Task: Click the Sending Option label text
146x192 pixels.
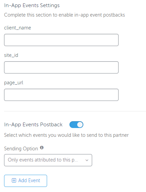Action: point(21,149)
